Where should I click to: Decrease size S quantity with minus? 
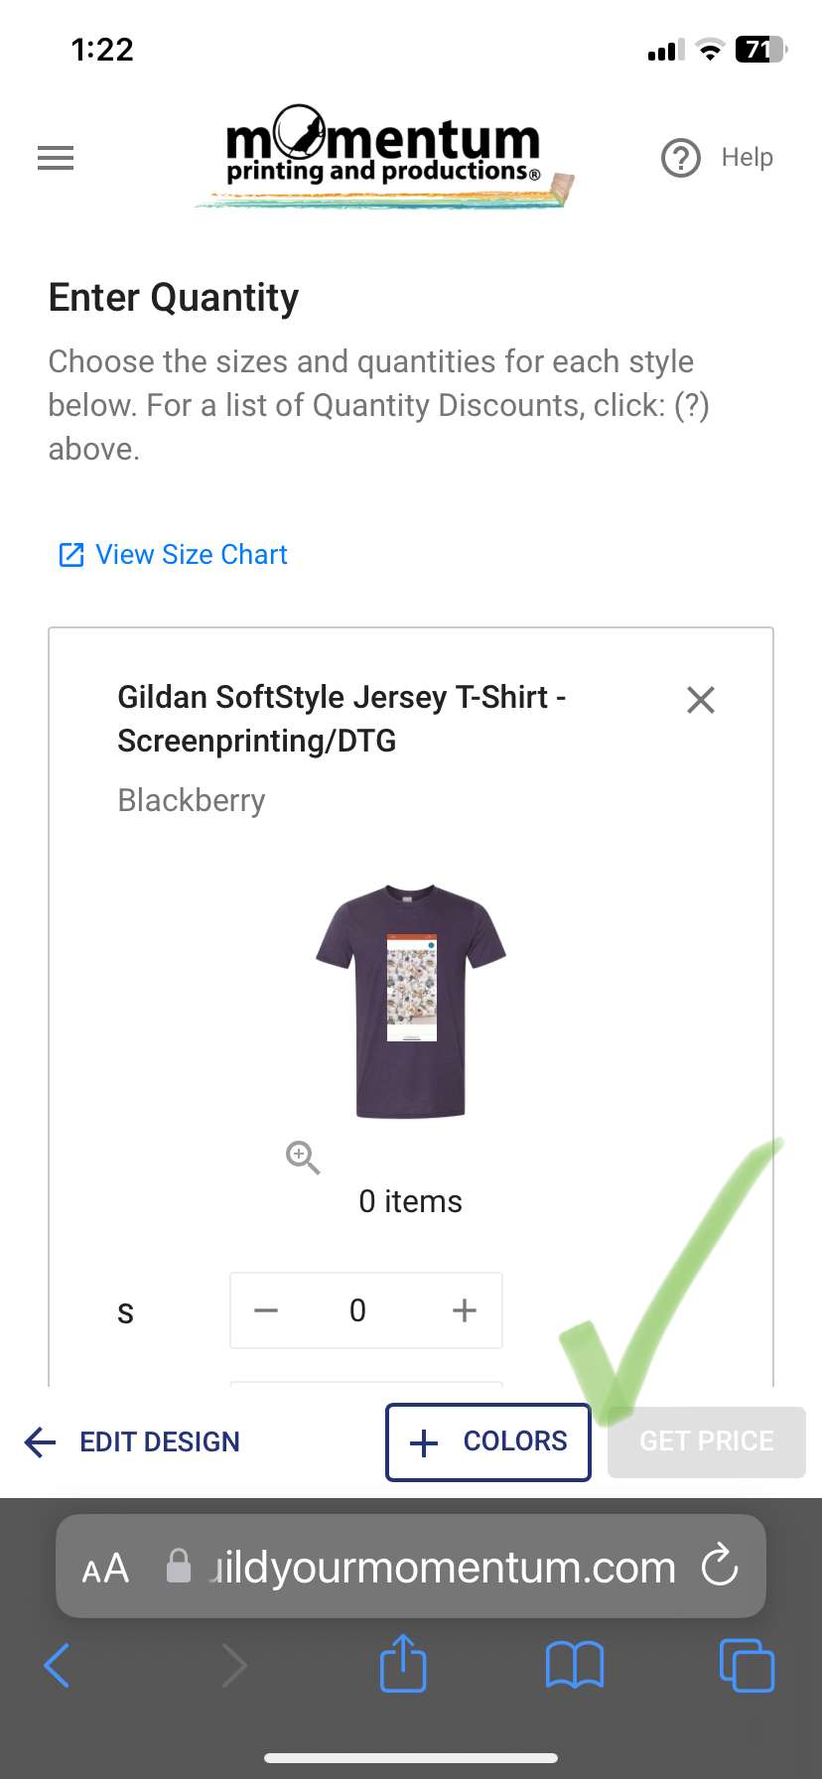tap(266, 1310)
